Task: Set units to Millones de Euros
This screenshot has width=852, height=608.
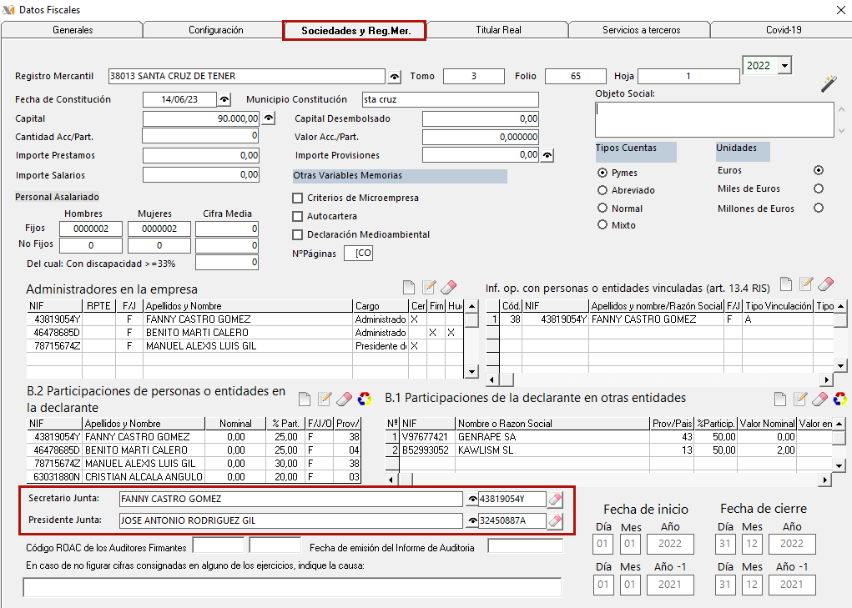Action: click(x=819, y=208)
